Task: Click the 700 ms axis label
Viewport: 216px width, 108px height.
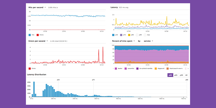Action: tap(184, 99)
